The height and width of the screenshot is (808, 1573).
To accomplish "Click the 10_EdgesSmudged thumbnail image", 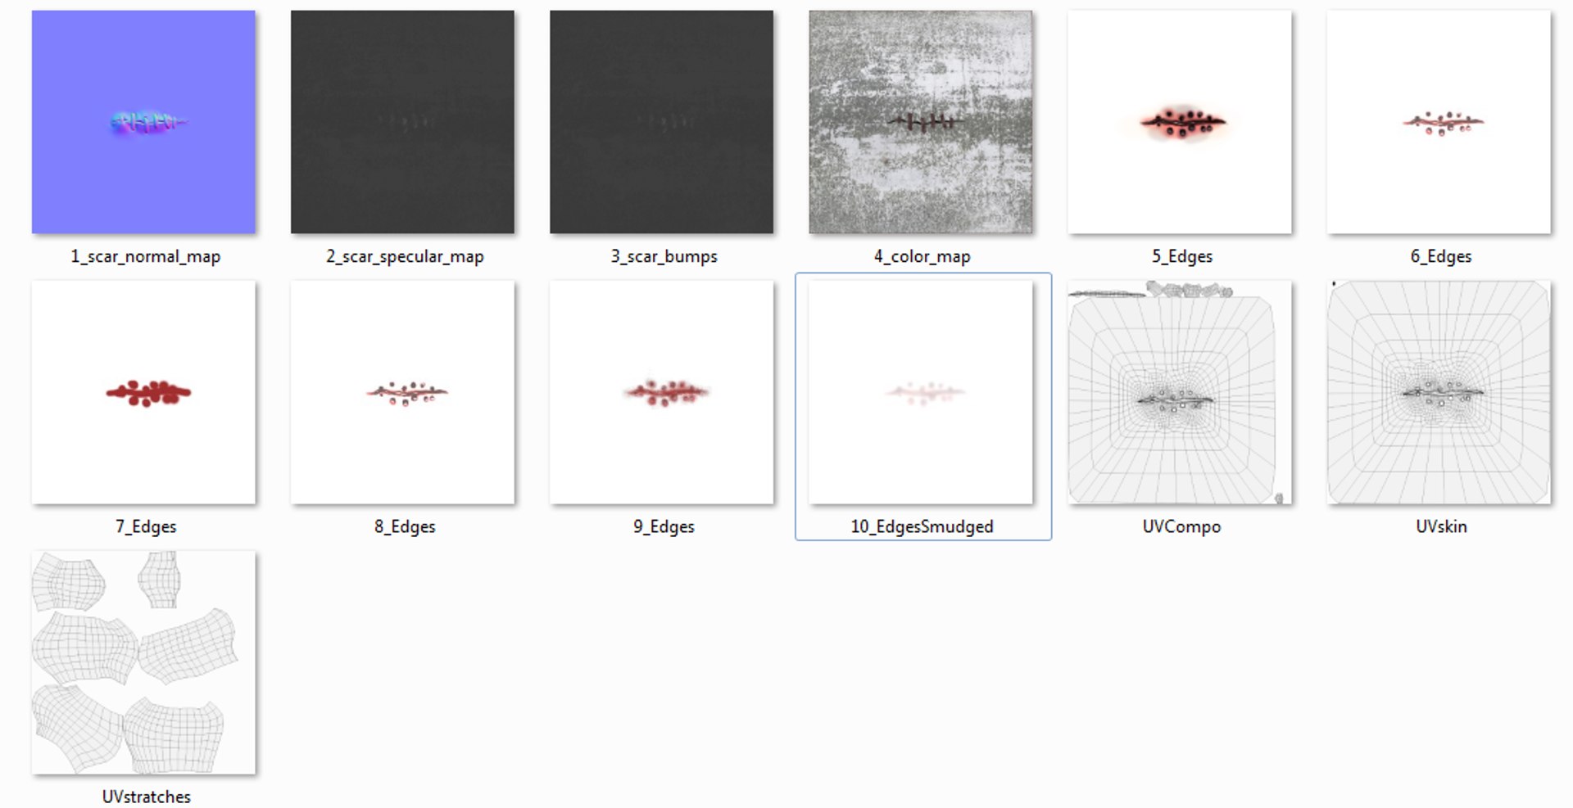I will [x=921, y=392].
